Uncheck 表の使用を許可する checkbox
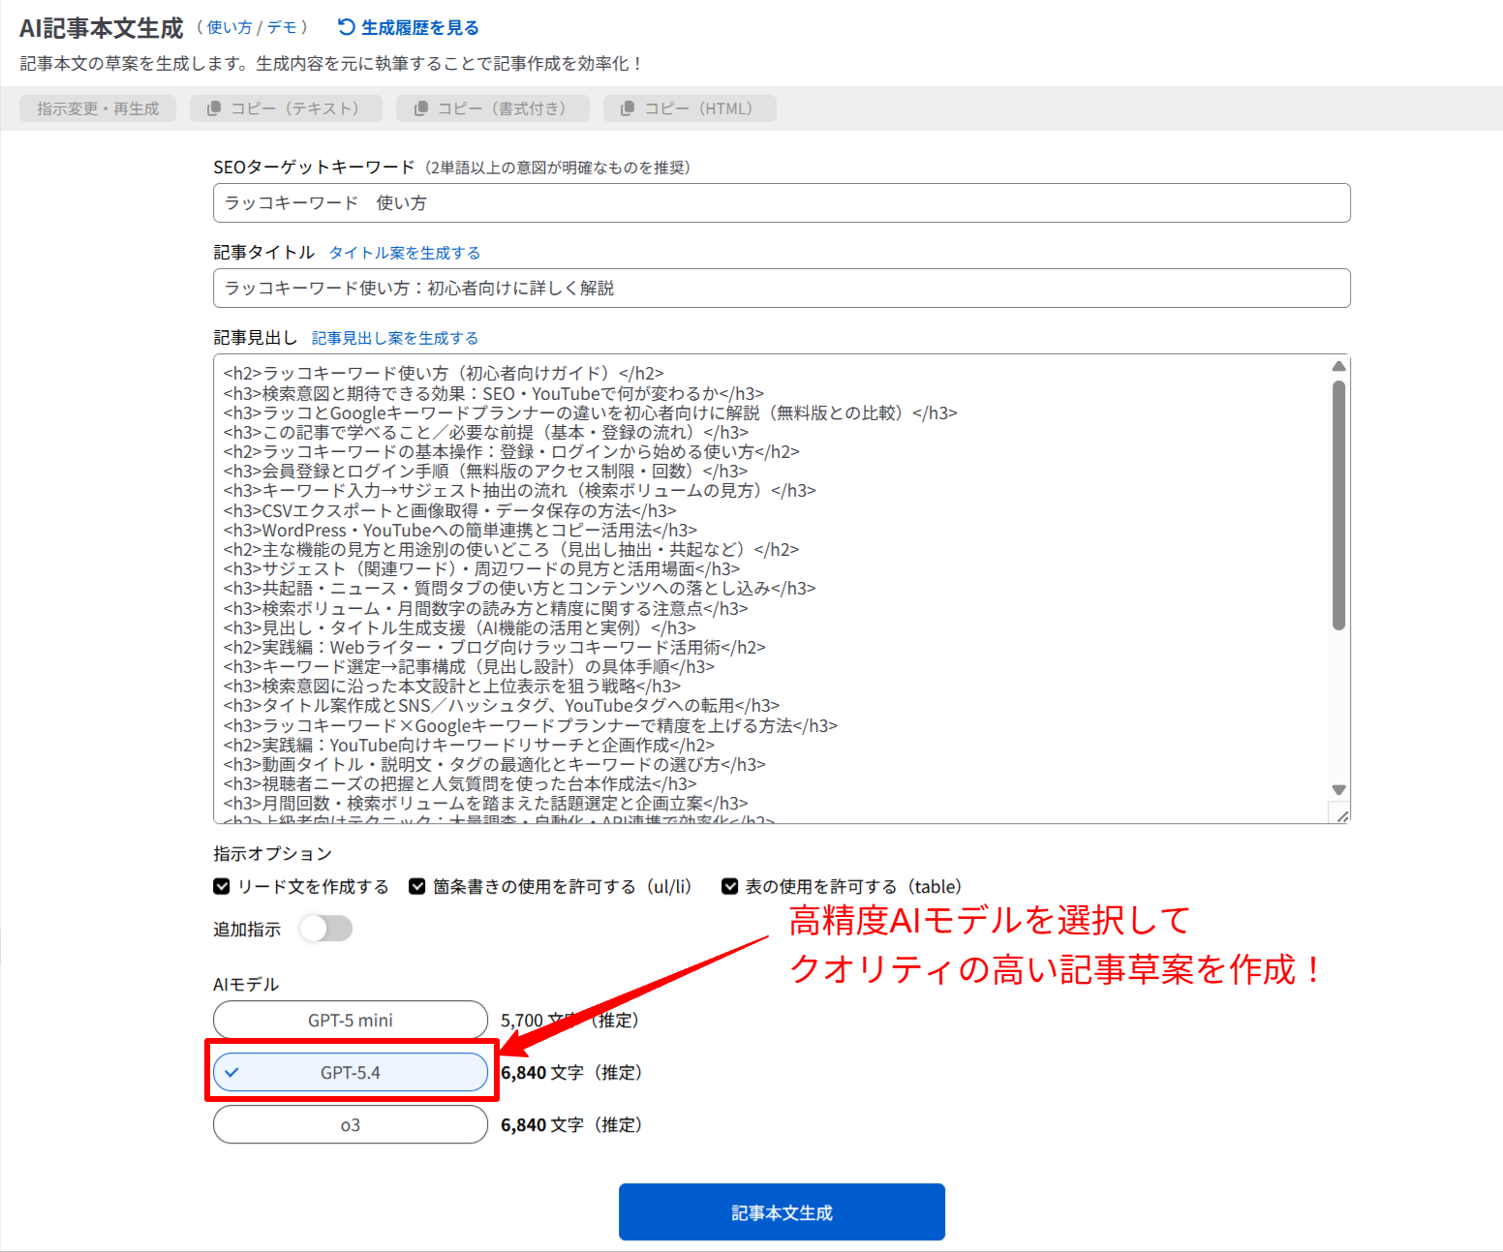Image resolution: width=1503 pixels, height=1252 pixels. coord(730,887)
